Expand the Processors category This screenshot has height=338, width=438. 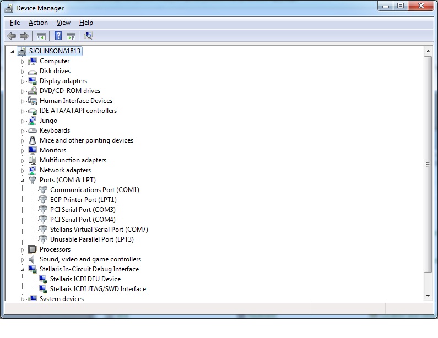(23, 250)
